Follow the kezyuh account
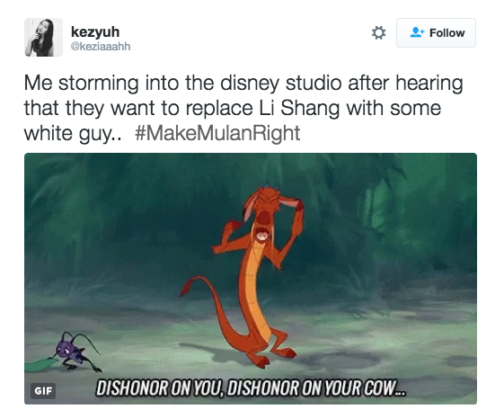The width and height of the screenshot is (504, 409). [x=436, y=32]
